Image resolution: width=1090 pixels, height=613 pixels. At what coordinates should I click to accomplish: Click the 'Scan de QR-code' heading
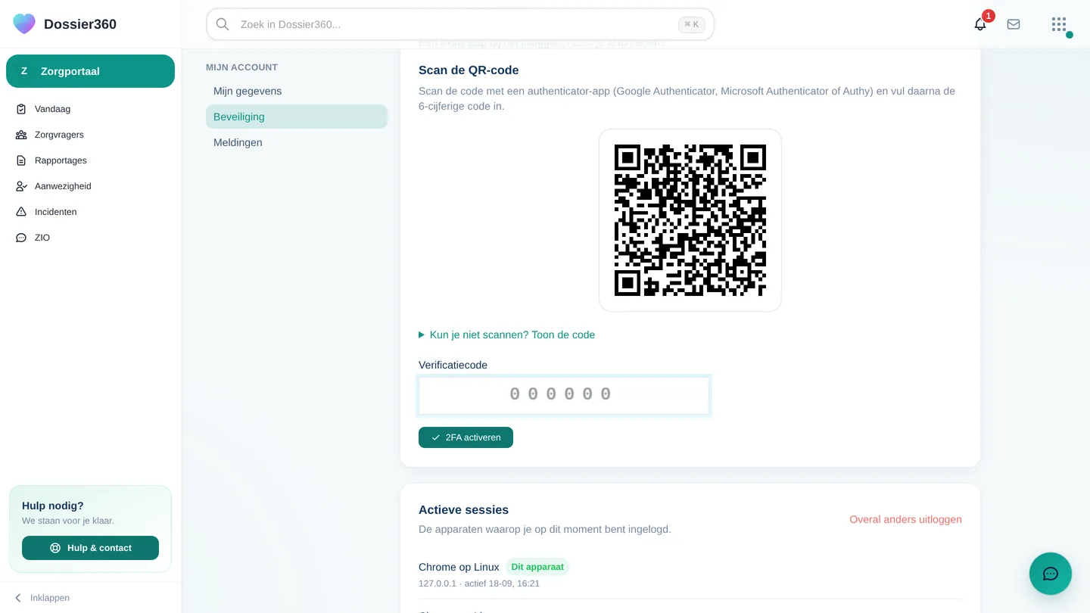coord(469,70)
